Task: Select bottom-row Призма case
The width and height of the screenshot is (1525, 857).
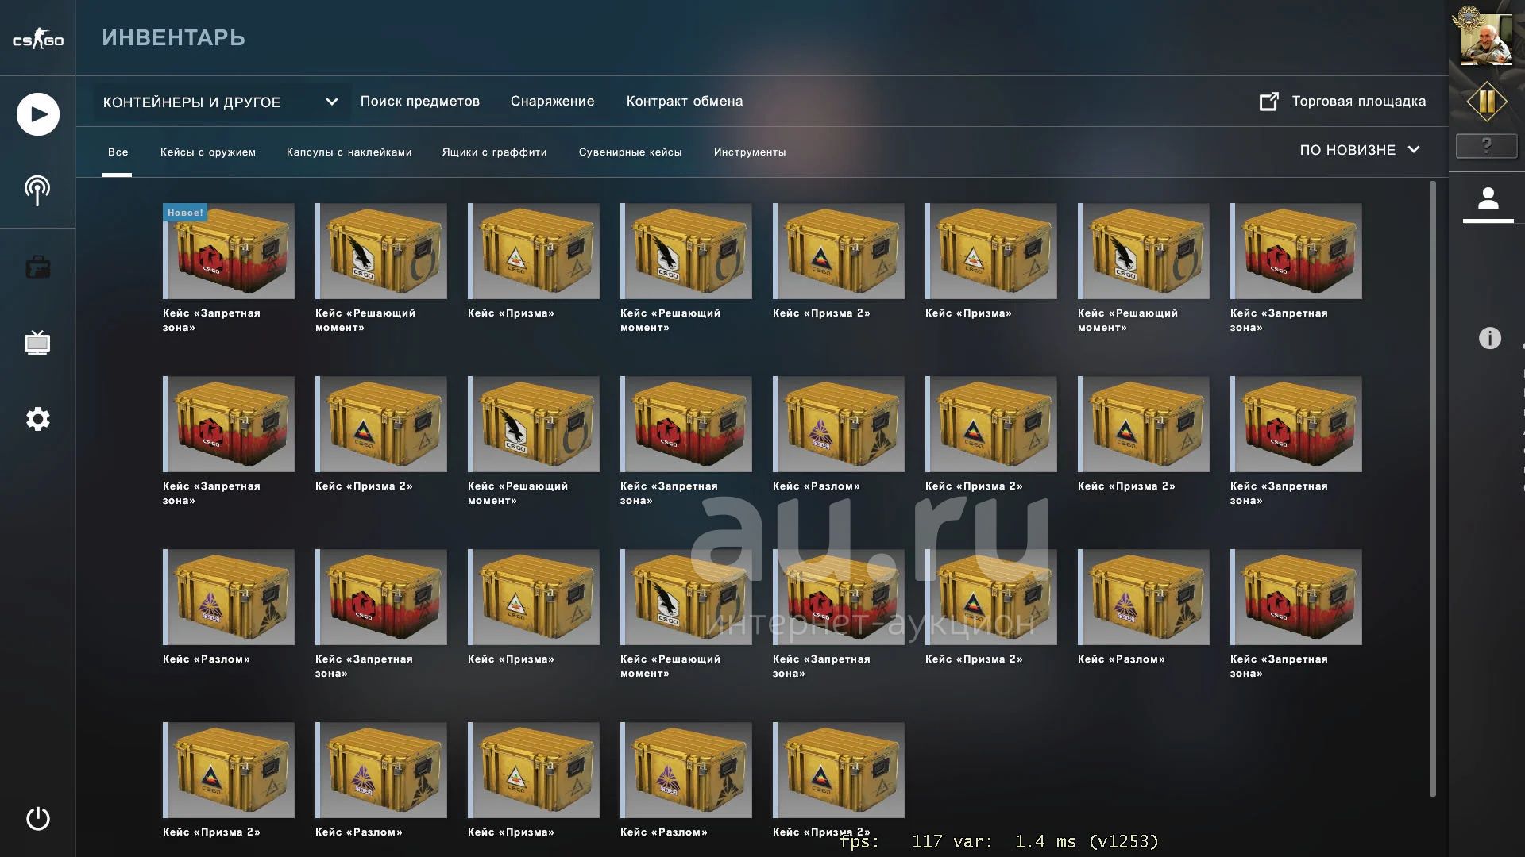Action: (534, 770)
